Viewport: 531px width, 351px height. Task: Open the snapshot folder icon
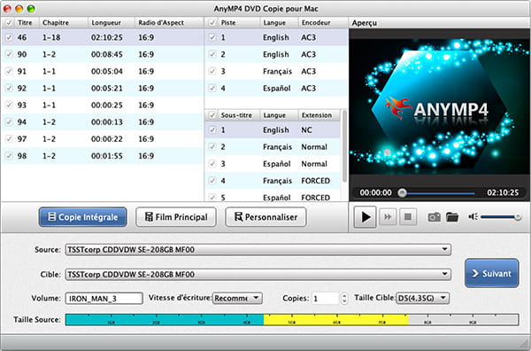coord(452,217)
